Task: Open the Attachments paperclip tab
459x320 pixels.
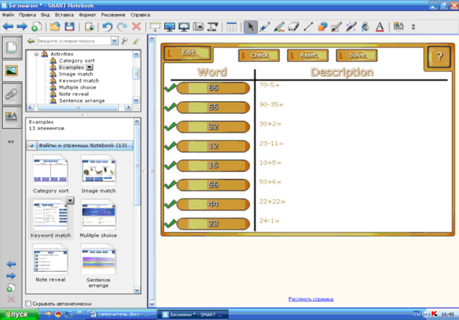Action: tap(12, 94)
